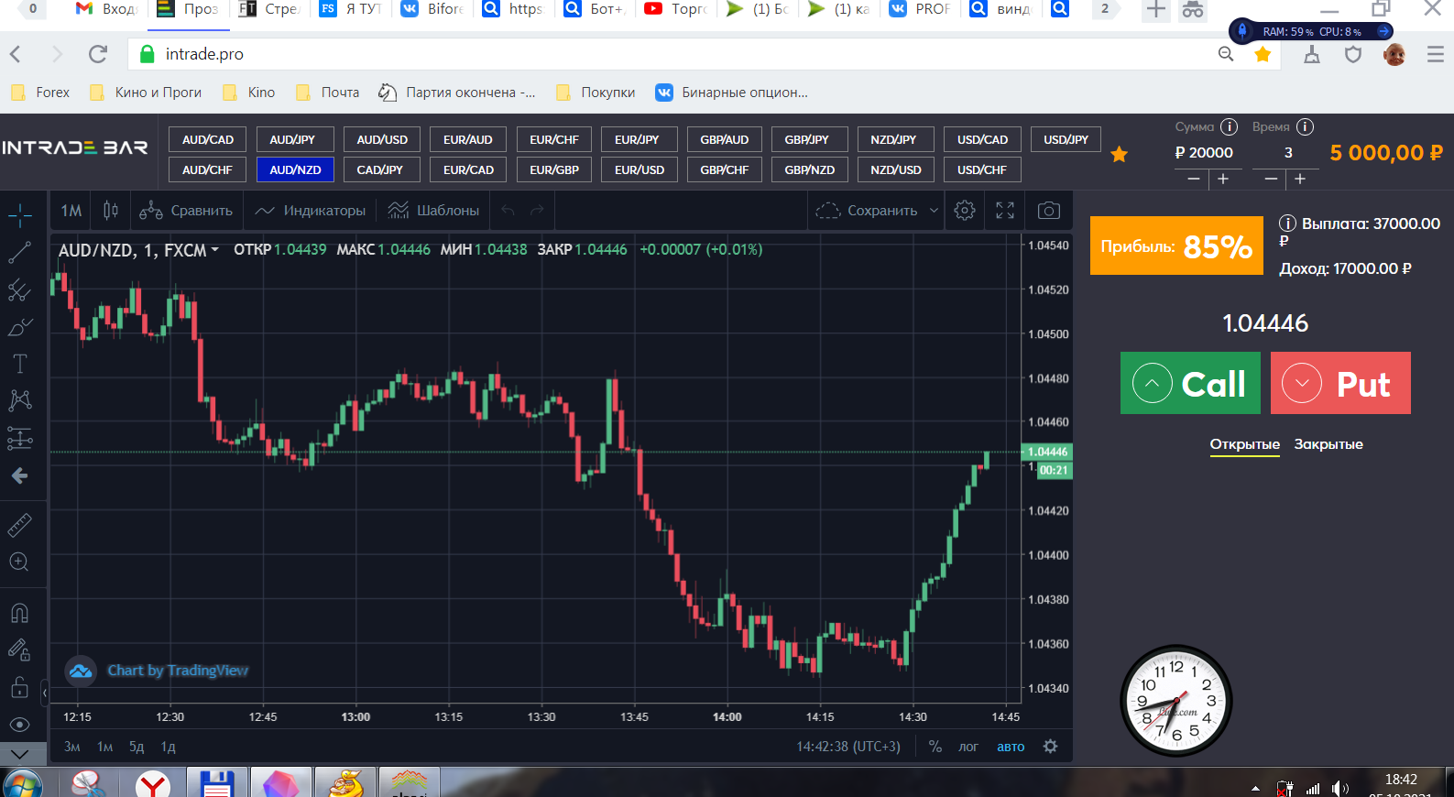This screenshot has width=1454, height=797.
Task: Save the chart with Сохранить button
Action: (867, 211)
